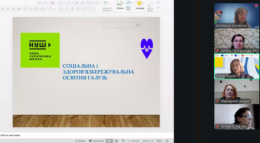Viewport: 260px width, 143px height.
Task: Expand the Shapes dropdown arrow
Action: click(132, 3)
